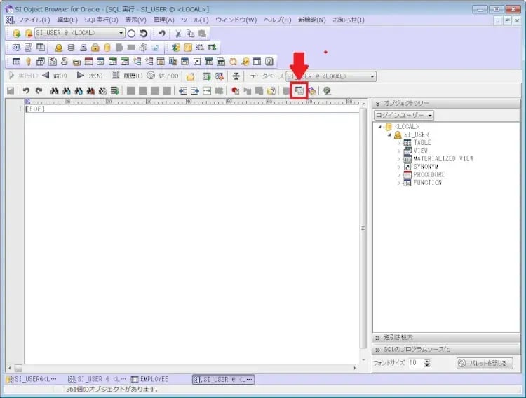Click the TABLE icon in object tree

(x=407, y=143)
